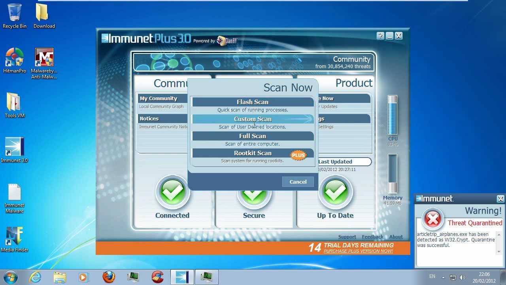Click the orange PLUS badge on Rootkit Scan
Image resolution: width=506 pixels, height=285 pixels.
tap(298, 155)
